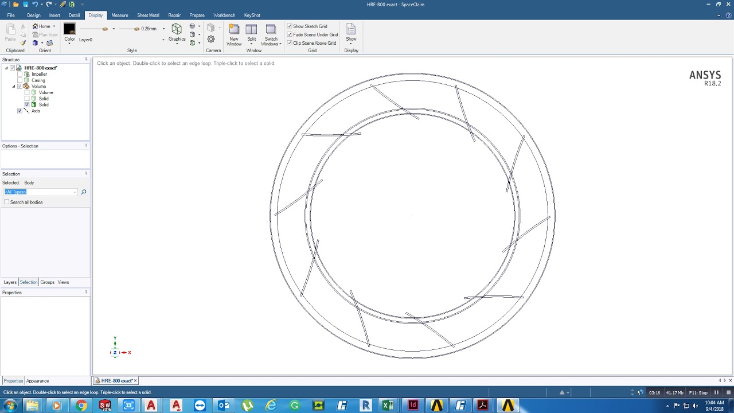Image resolution: width=734 pixels, height=413 pixels.
Task: Open the File menu
Action: (11, 15)
